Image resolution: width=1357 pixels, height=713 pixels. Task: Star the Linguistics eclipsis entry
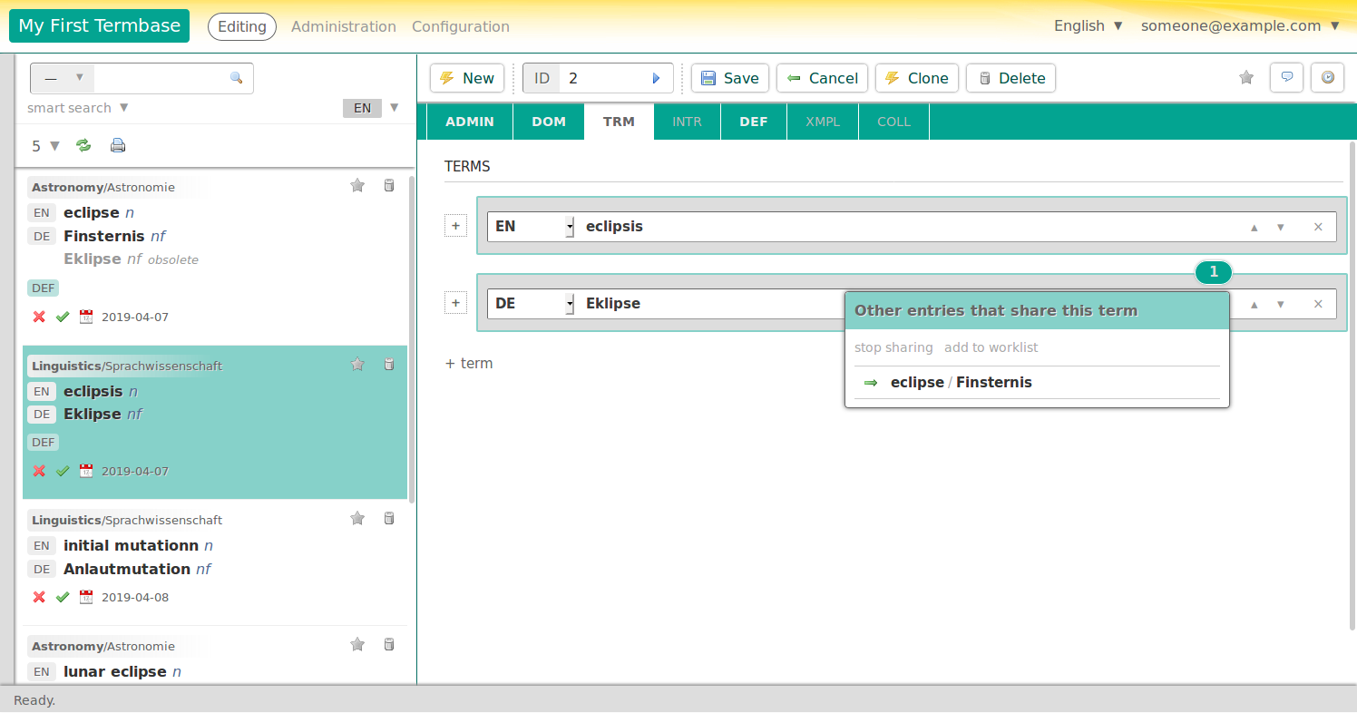tap(357, 365)
